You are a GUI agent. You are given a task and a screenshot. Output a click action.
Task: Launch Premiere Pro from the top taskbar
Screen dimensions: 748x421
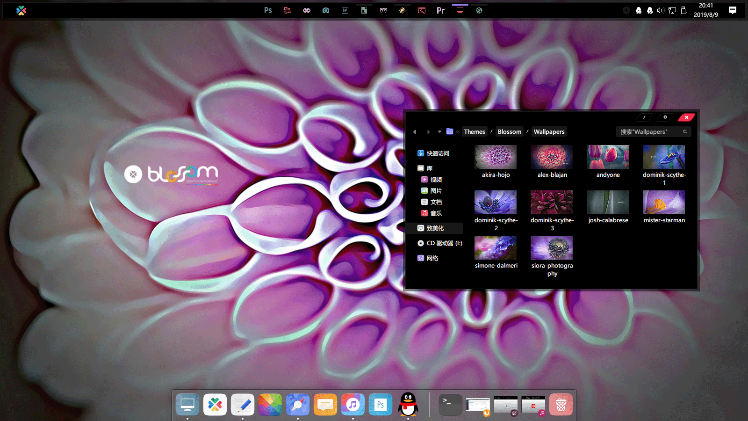[440, 10]
